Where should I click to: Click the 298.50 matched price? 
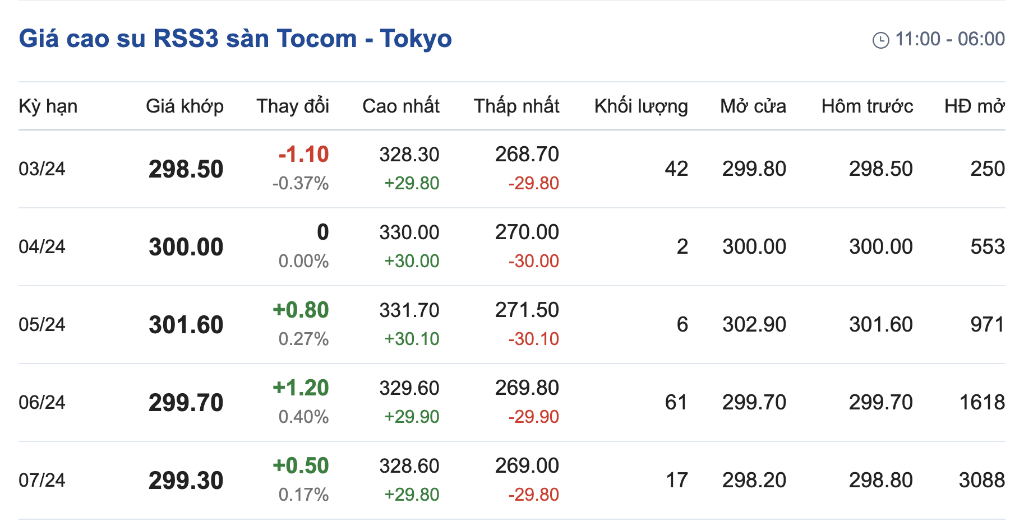186,169
